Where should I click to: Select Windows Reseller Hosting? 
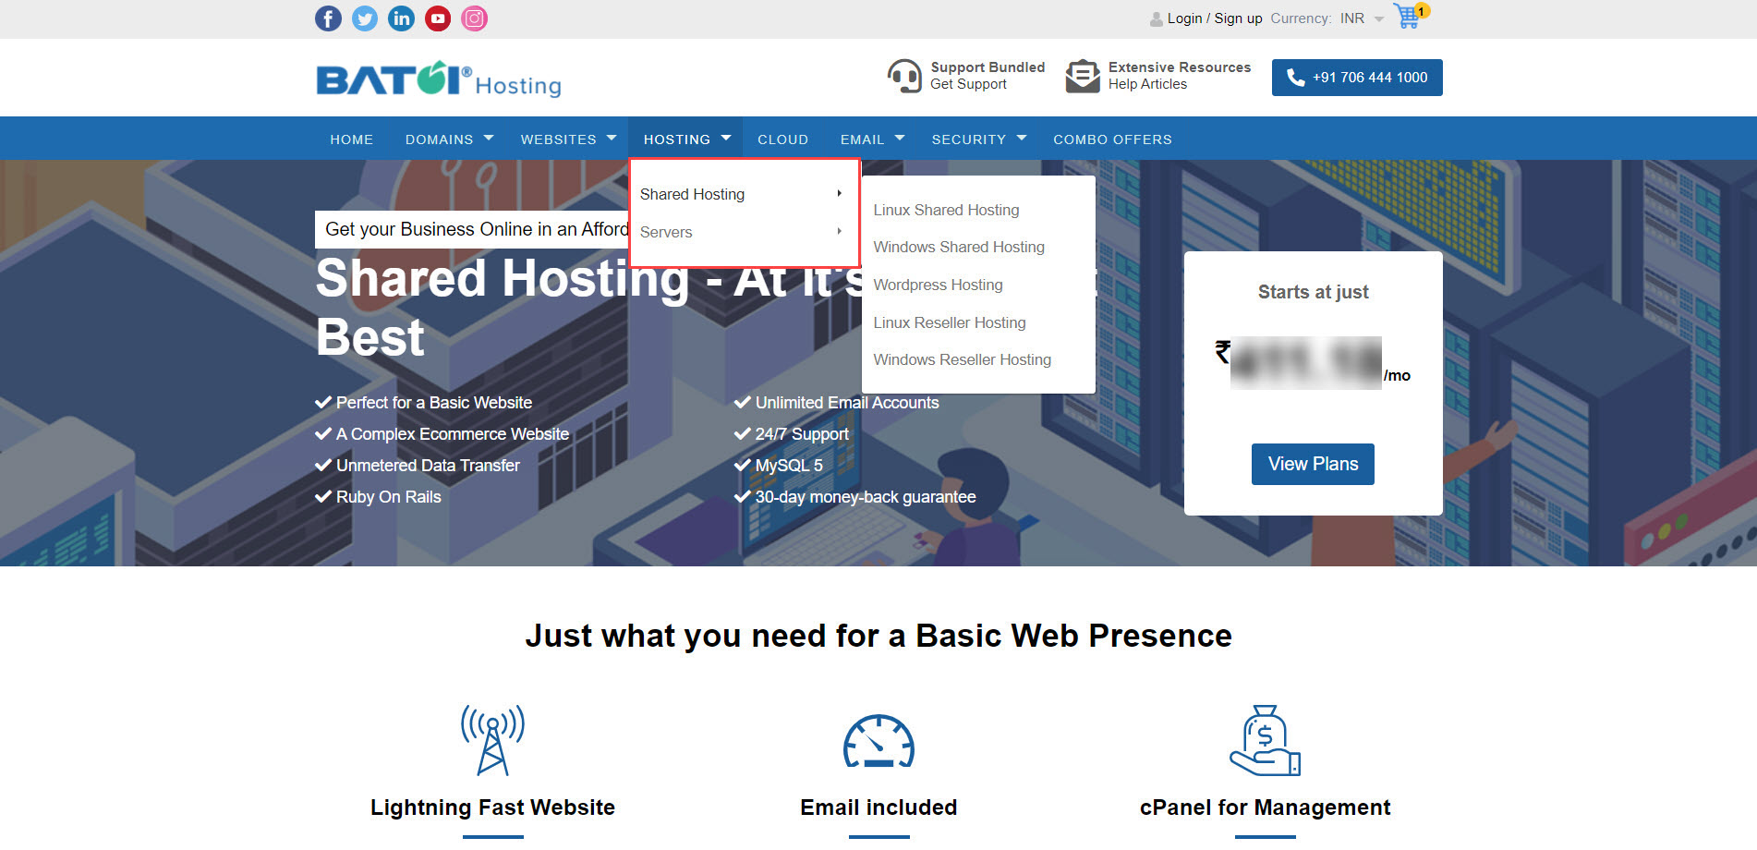(962, 360)
